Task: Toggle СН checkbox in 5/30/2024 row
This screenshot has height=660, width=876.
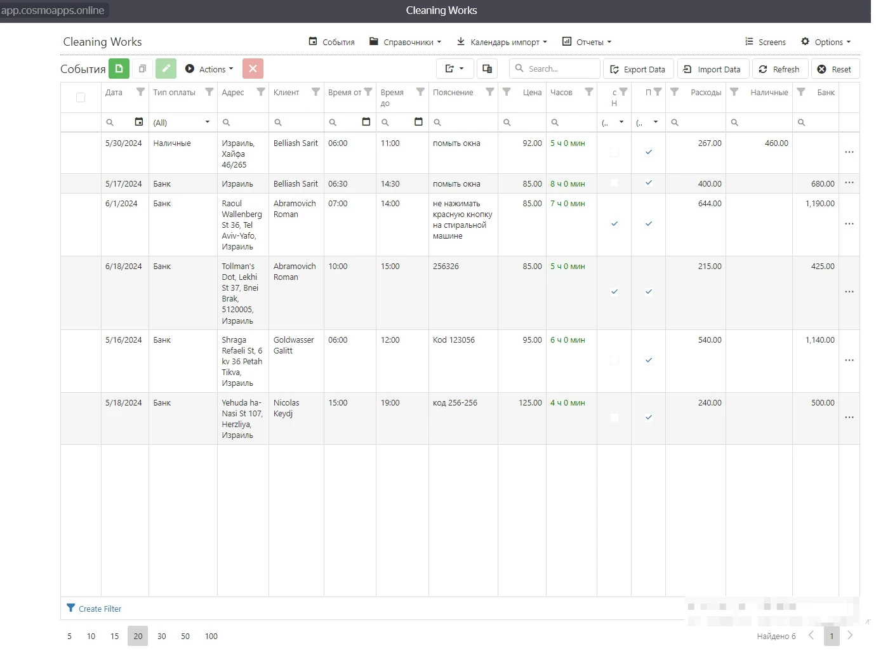Action: (614, 152)
